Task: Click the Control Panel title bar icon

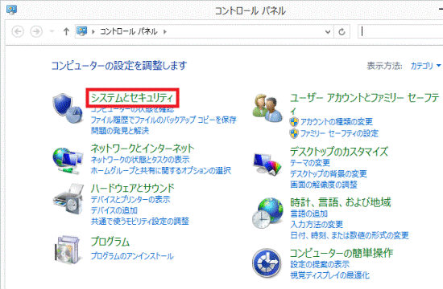Action: (x=11, y=10)
